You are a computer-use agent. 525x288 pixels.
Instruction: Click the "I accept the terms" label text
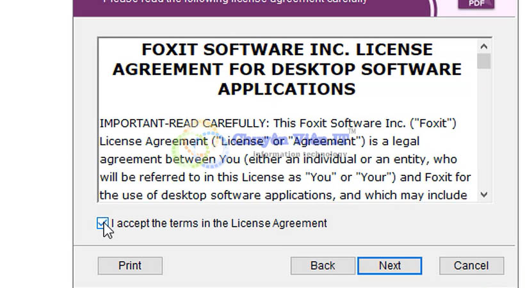coord(219,223)
